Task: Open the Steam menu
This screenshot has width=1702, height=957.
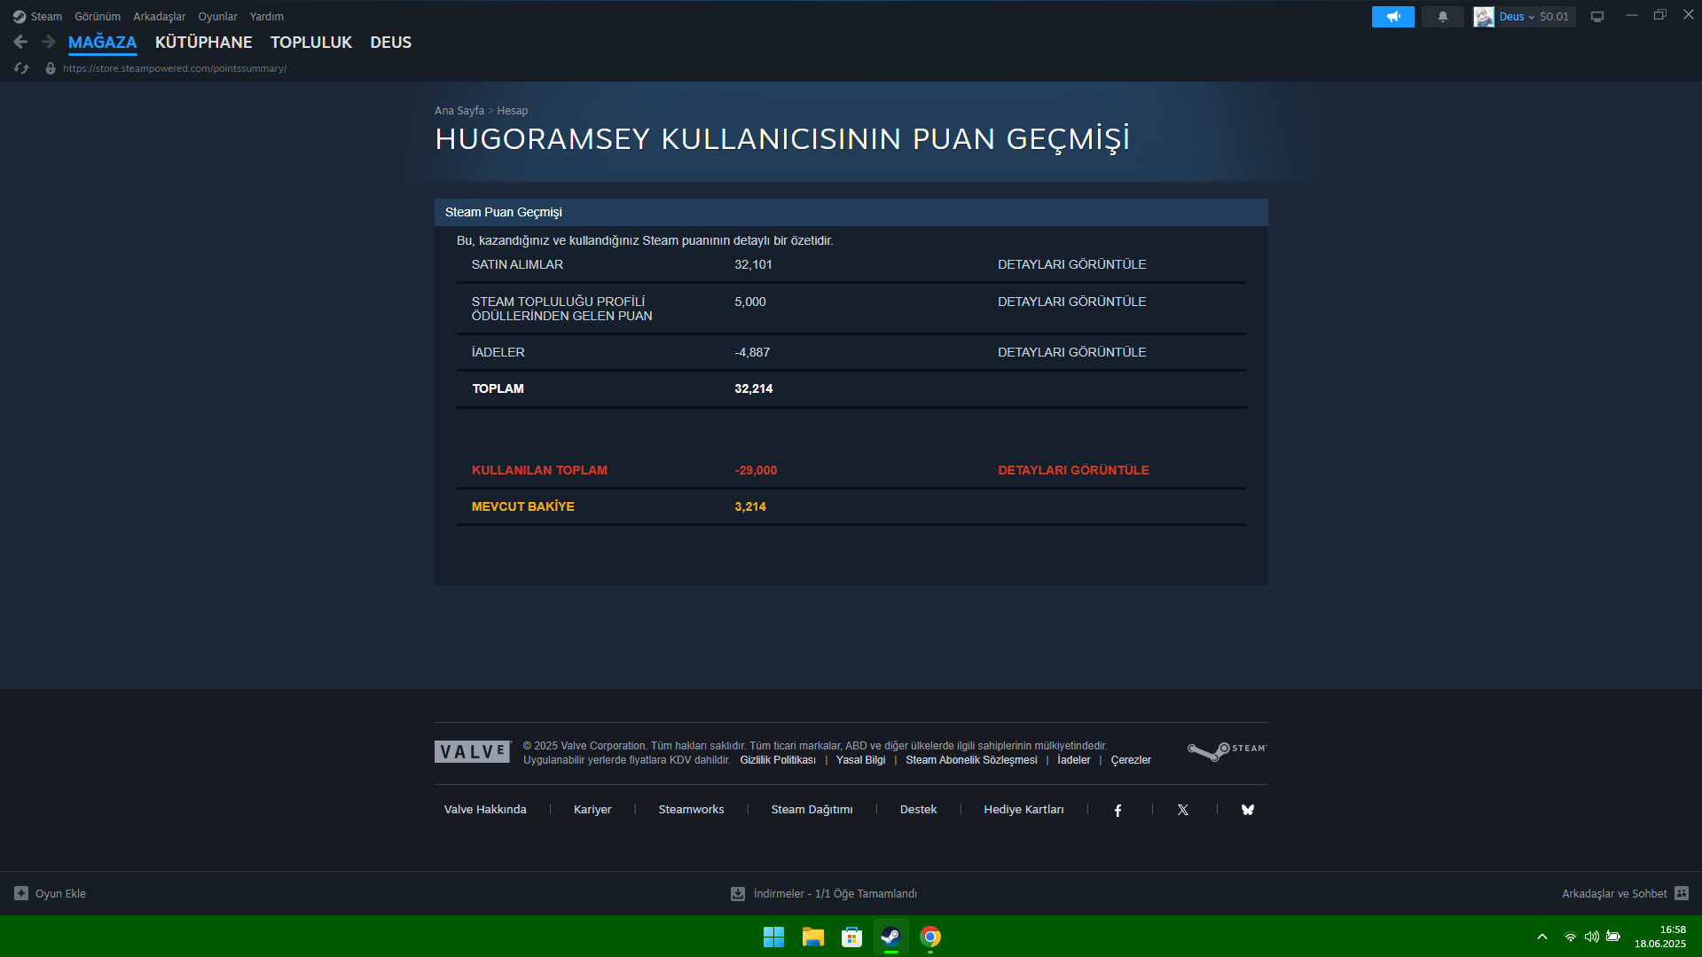Action: point(46,16)
